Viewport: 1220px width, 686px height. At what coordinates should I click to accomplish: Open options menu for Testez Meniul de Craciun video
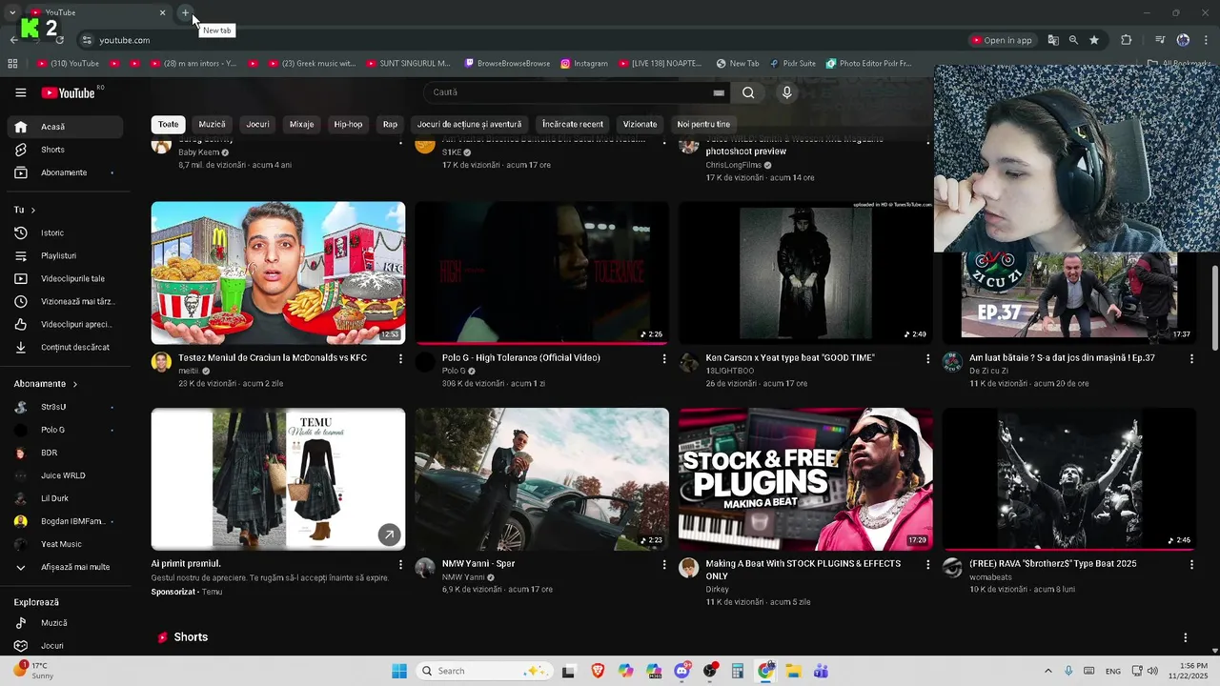(400, 358)
